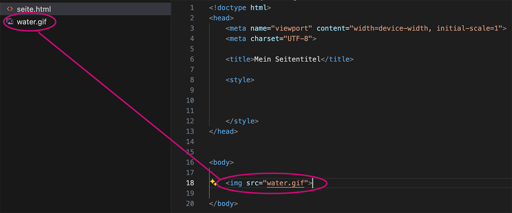Click line number 1 in the gutter

(192, 7)
